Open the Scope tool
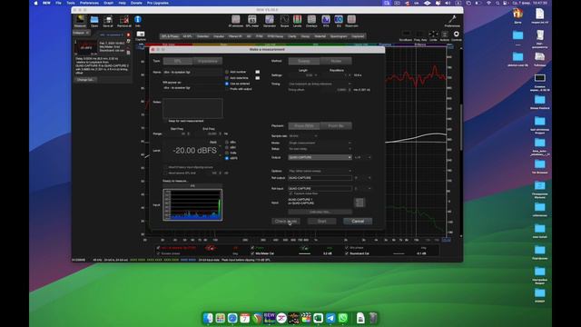The height and width of the screenshot is (327, 581). pyautogui.click(x=284, y=21)
